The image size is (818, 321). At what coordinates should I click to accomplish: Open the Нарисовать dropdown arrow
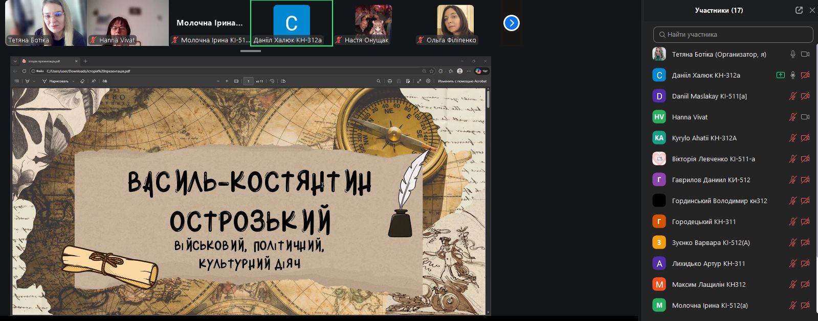coord(73,81)
